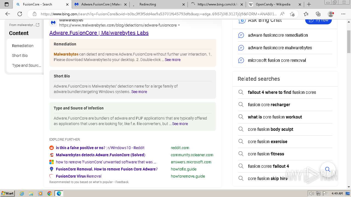Open the Malwarebytes site logo icon
Screen dimensions: 351x197
point(53,23)
